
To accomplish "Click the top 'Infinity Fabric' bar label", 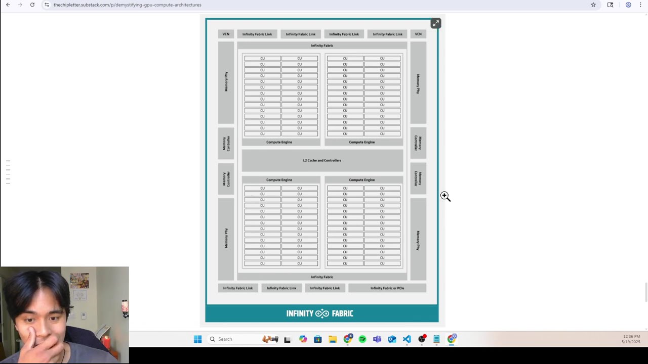I will [x=322, y=45].
